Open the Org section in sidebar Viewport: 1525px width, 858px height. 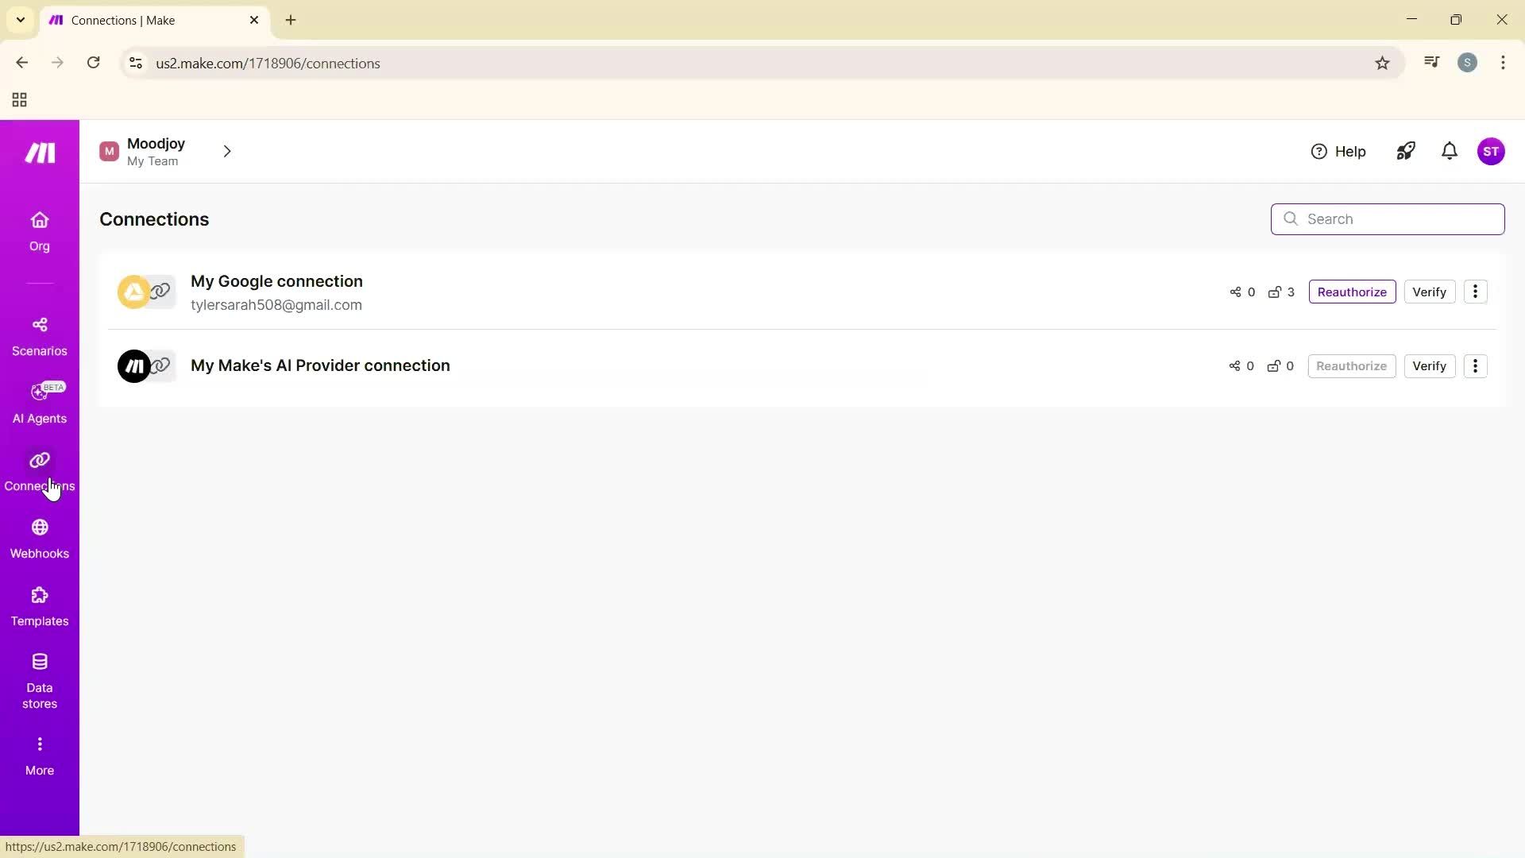[x=39, y=230]
